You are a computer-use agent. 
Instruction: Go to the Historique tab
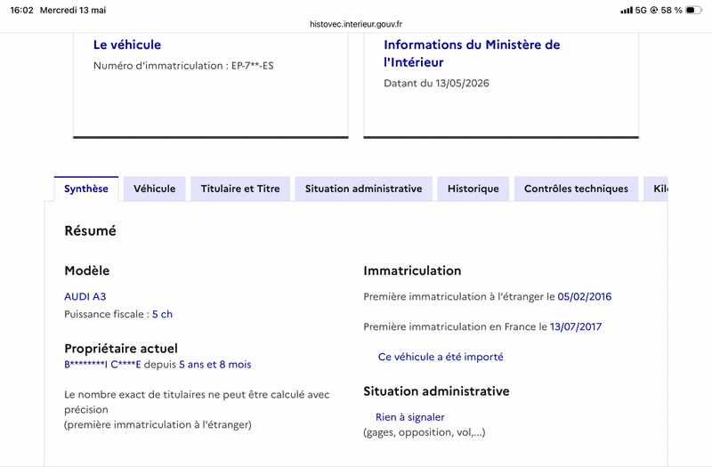click(x=473, y=189)
